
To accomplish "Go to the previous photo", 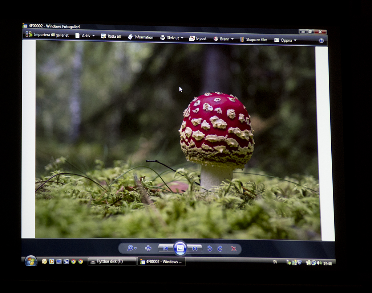I will 166,248.
